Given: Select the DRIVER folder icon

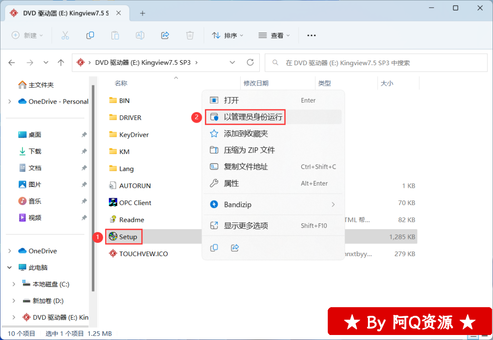Looking at the screenshot, I should click(x=113, y=118).
